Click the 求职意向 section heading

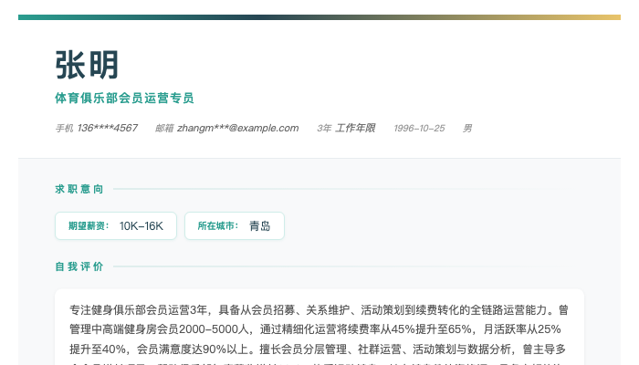(79, 189)
